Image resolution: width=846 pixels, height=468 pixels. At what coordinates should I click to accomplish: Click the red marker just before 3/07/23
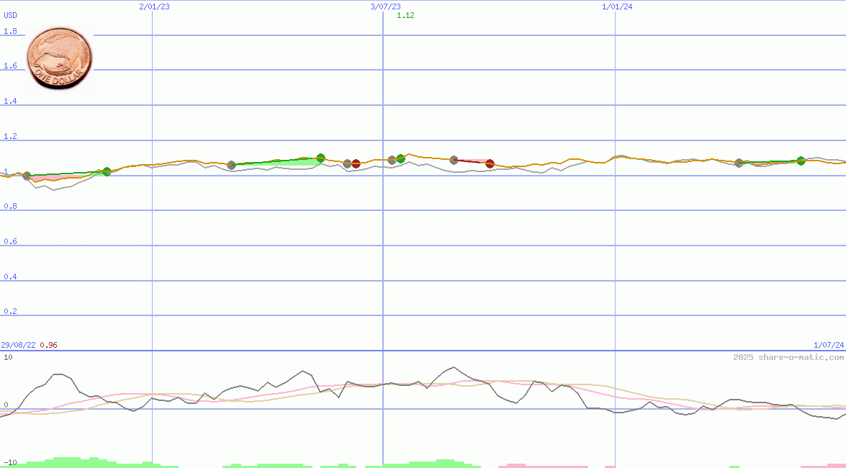point(356,164)
